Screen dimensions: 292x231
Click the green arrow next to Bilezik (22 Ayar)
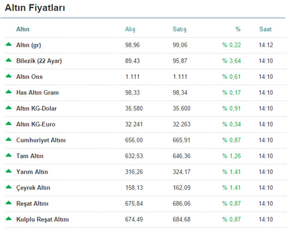pyautogui.click(x=9, y=61)
